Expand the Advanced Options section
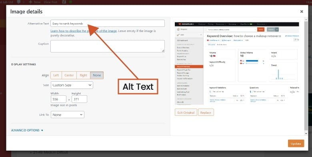Image resolution: width=312 pixels, height=157 pixels. (27, 130)
